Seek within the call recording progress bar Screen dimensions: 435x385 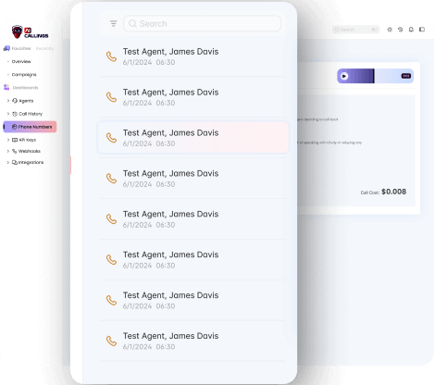pyautogui.click(x=375, y=76)
